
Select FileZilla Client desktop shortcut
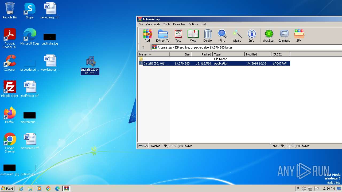pos(10,89)
